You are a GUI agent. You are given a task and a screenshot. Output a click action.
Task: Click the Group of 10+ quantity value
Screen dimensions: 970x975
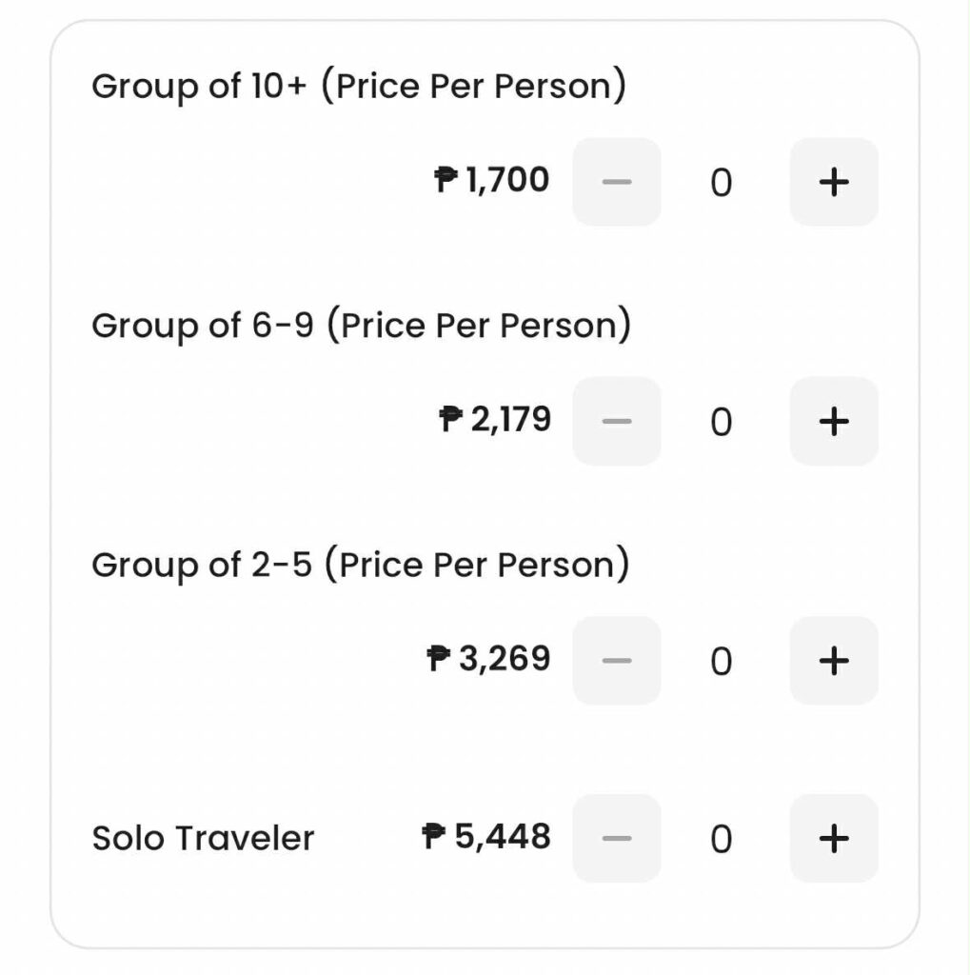722,182
